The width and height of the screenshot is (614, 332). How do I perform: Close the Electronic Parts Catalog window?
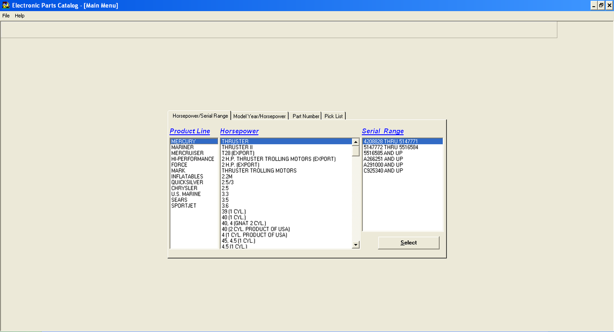click(609, 5)
